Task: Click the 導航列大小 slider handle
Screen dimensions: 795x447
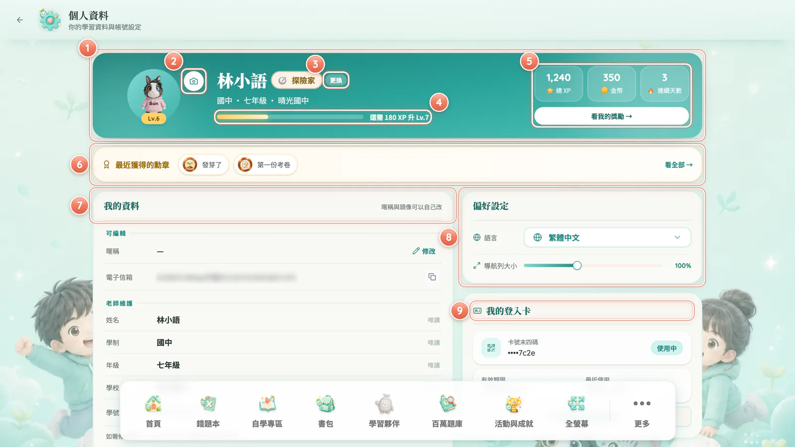Action: click(577, 266)
